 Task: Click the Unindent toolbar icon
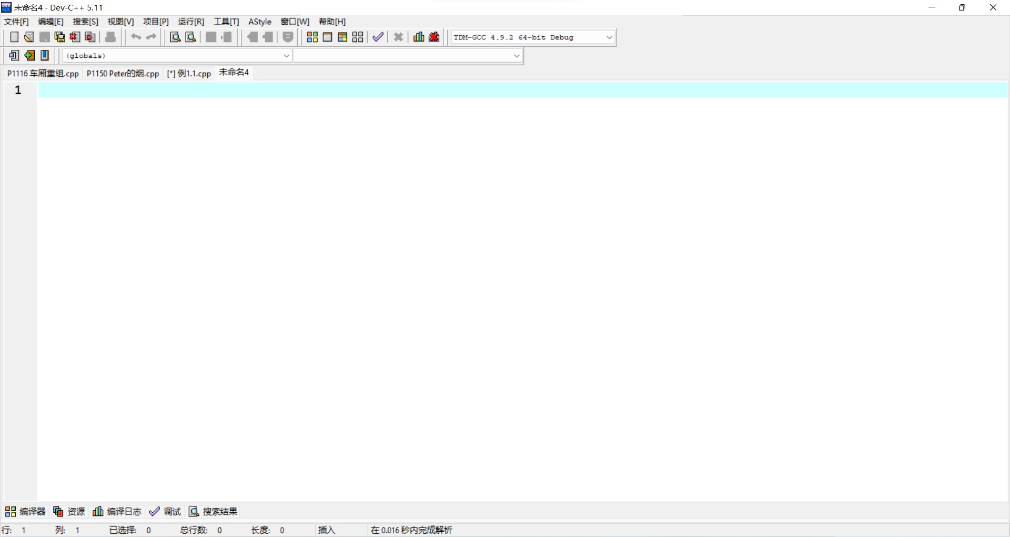(226, 37)
